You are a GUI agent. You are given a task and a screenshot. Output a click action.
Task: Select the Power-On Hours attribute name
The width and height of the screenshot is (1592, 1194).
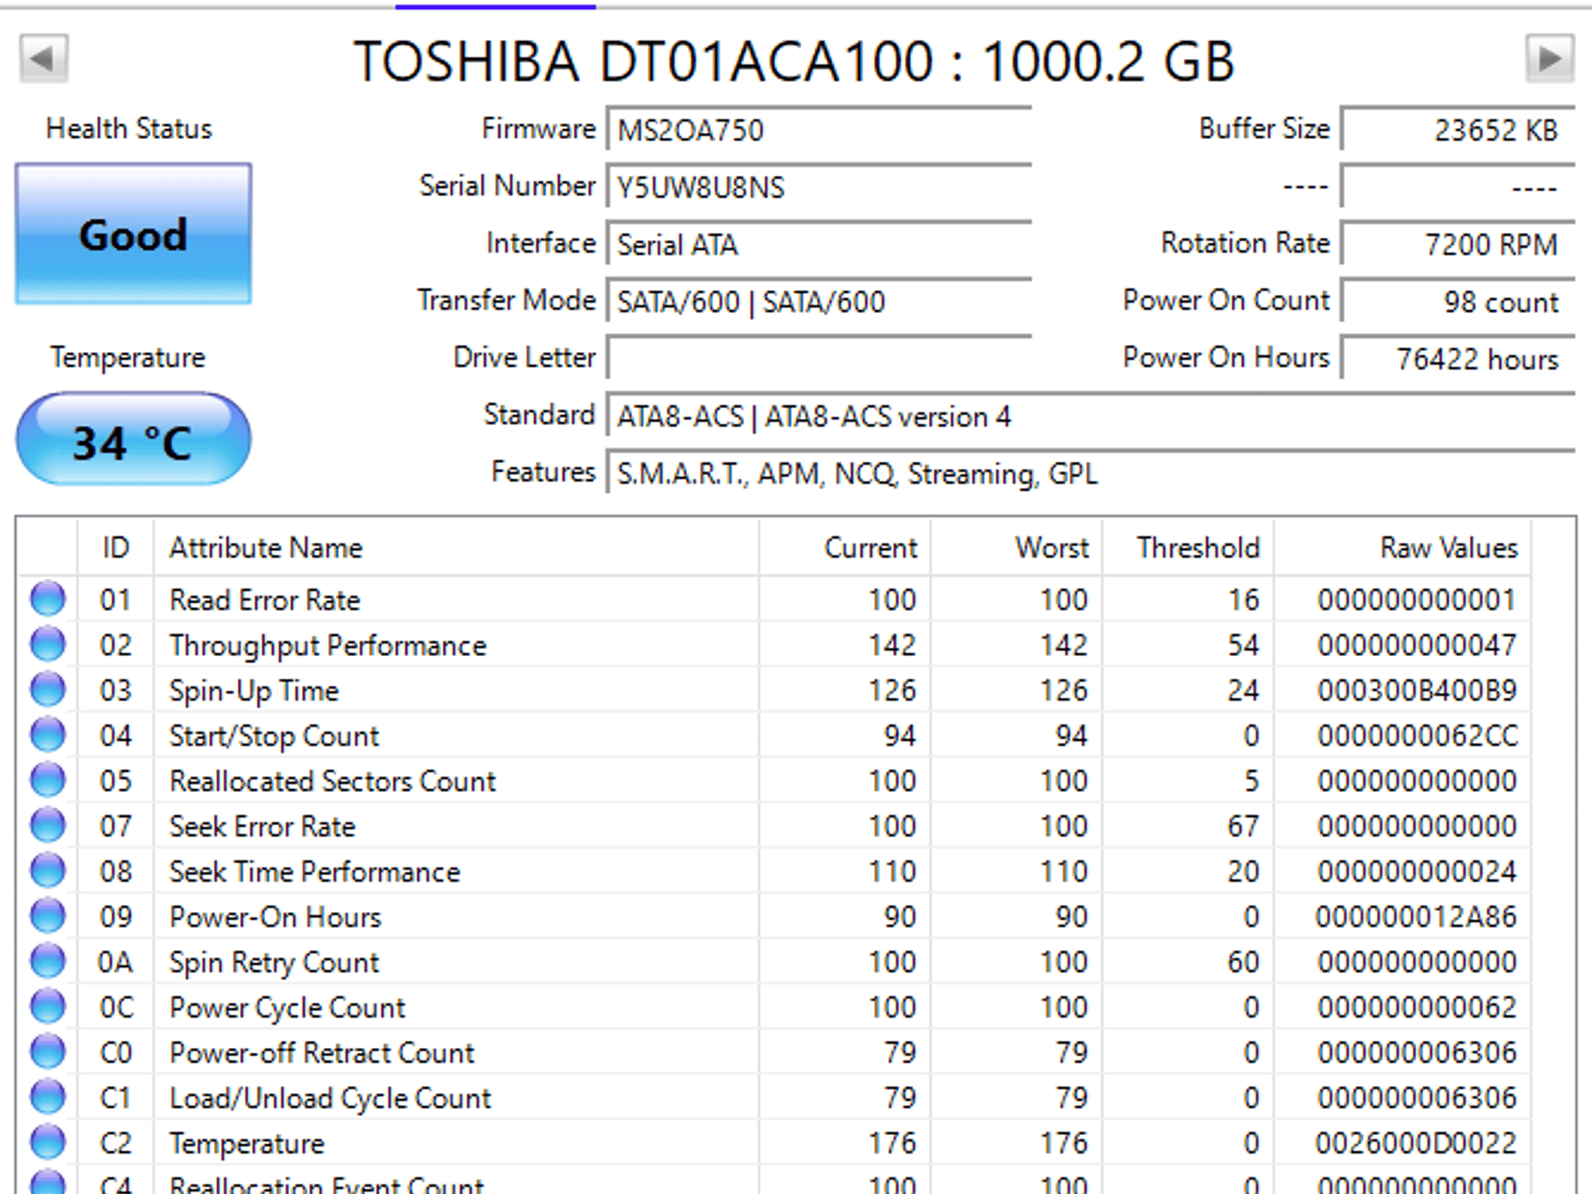click(x=276, y=917)
